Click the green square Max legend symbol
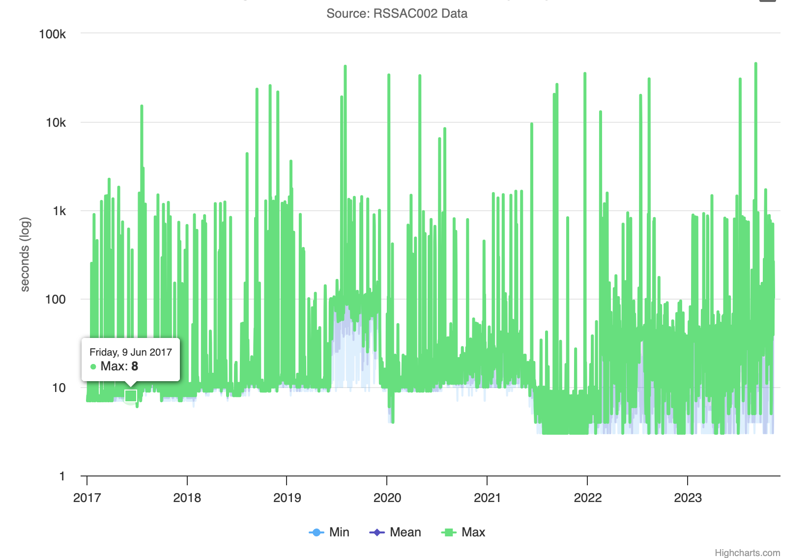809x558 pixels. click(448, 532)
